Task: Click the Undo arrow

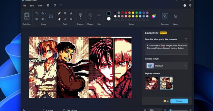Action: (54, 5)
